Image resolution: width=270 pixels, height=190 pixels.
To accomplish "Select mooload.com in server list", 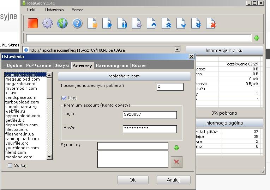I will (25, 157).
